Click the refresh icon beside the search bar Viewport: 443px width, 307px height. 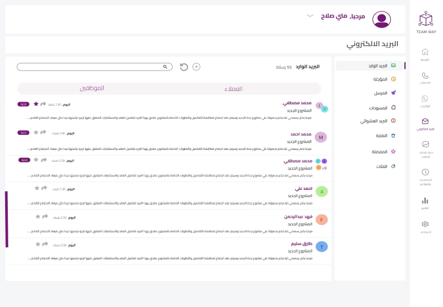(184, 67)
